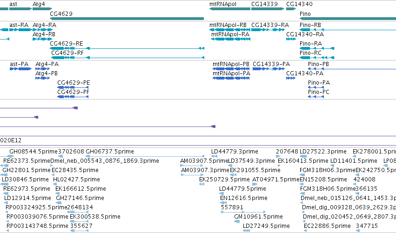Viewport: 396px width, 233px height.
Task: Click the mtRNApol-PA protein feature
Action: pyautogui.click(x=231, y=78)
